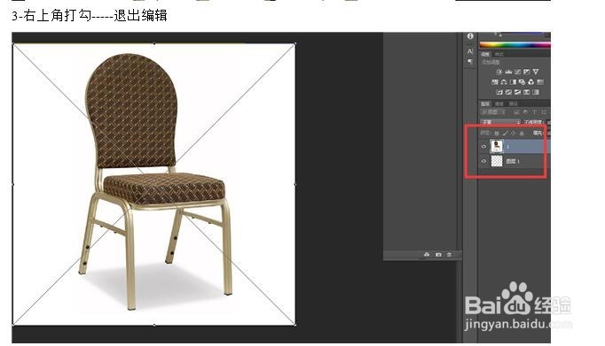Lock layer position (move lock icon)
This screenshot has width=605, height=346.
(x=514, y=133)
